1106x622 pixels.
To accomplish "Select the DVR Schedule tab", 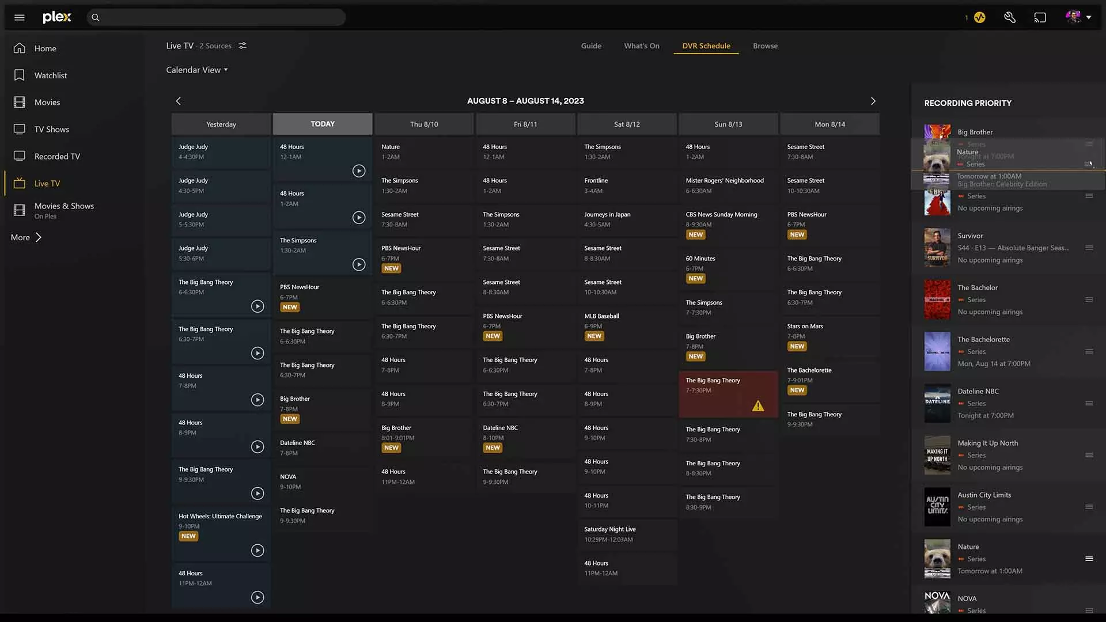I will (706, 45).
